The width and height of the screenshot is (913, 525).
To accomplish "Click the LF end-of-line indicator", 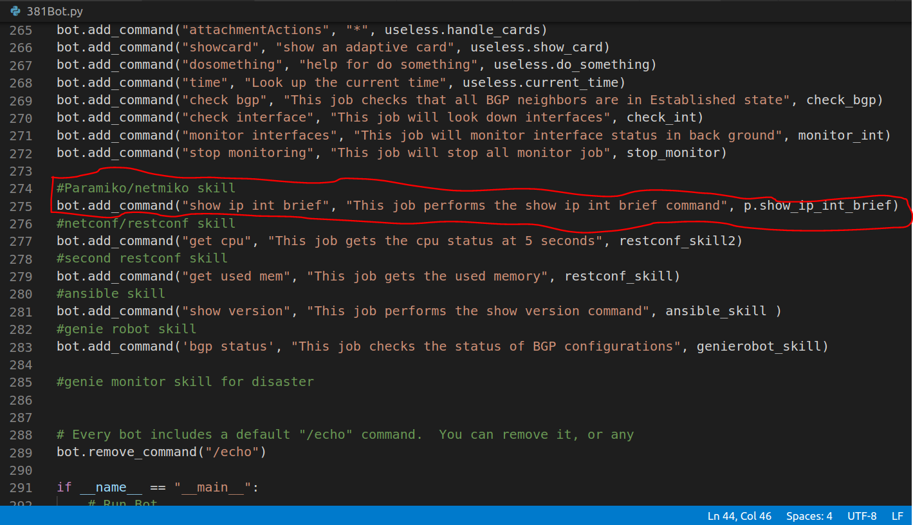I will point(897,516).
